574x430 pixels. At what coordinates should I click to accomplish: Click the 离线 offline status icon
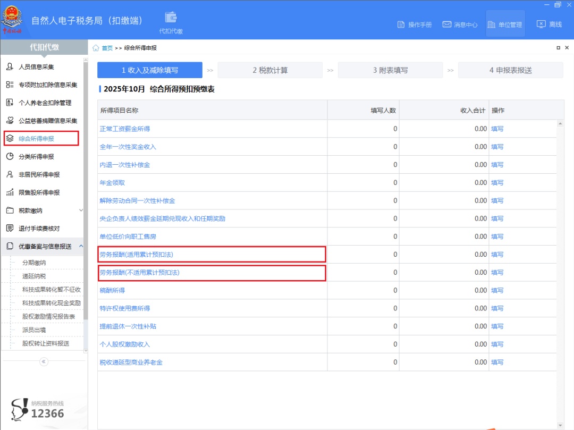point(541,24)
